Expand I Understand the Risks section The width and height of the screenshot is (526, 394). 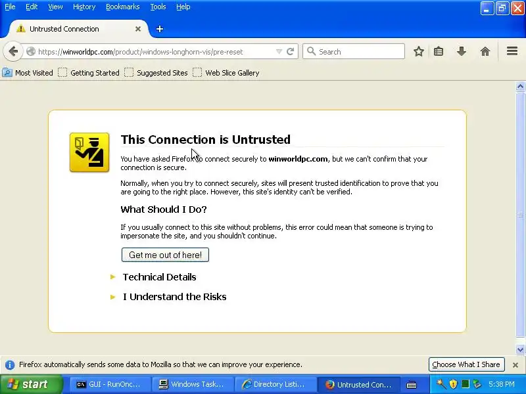[x=174, y=297]
